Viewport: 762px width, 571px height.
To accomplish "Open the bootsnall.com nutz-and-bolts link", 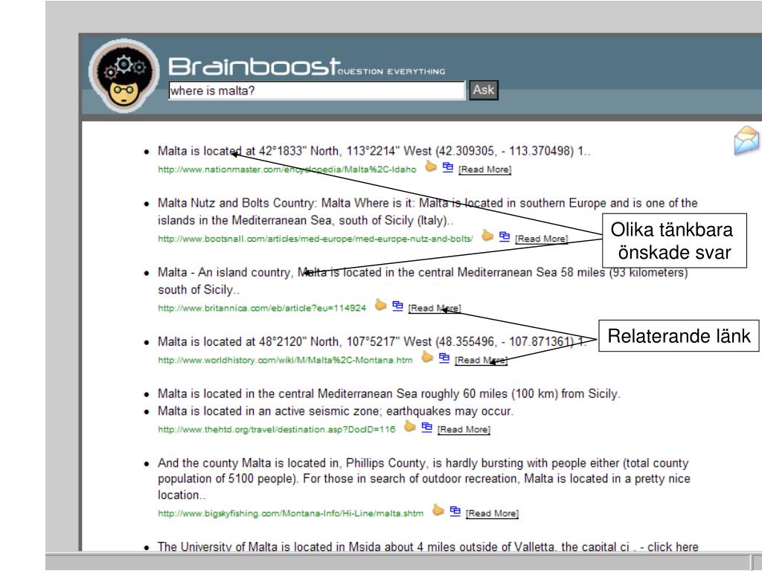I will 316,239.
